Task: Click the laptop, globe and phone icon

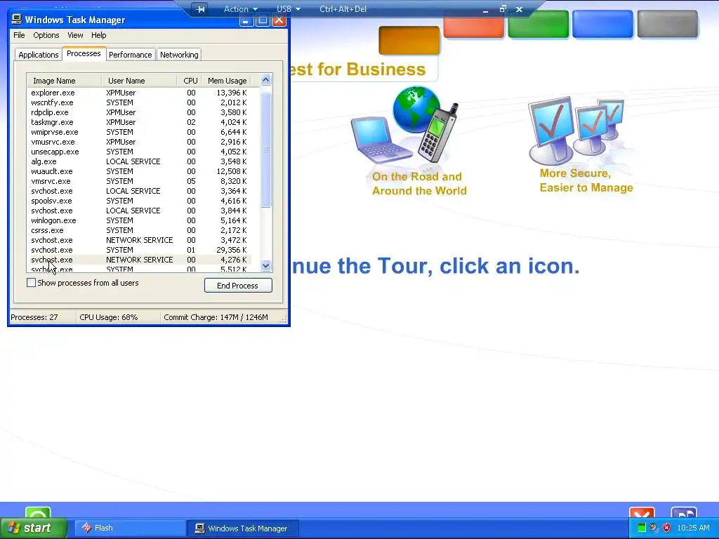Action: click(405, 125)
